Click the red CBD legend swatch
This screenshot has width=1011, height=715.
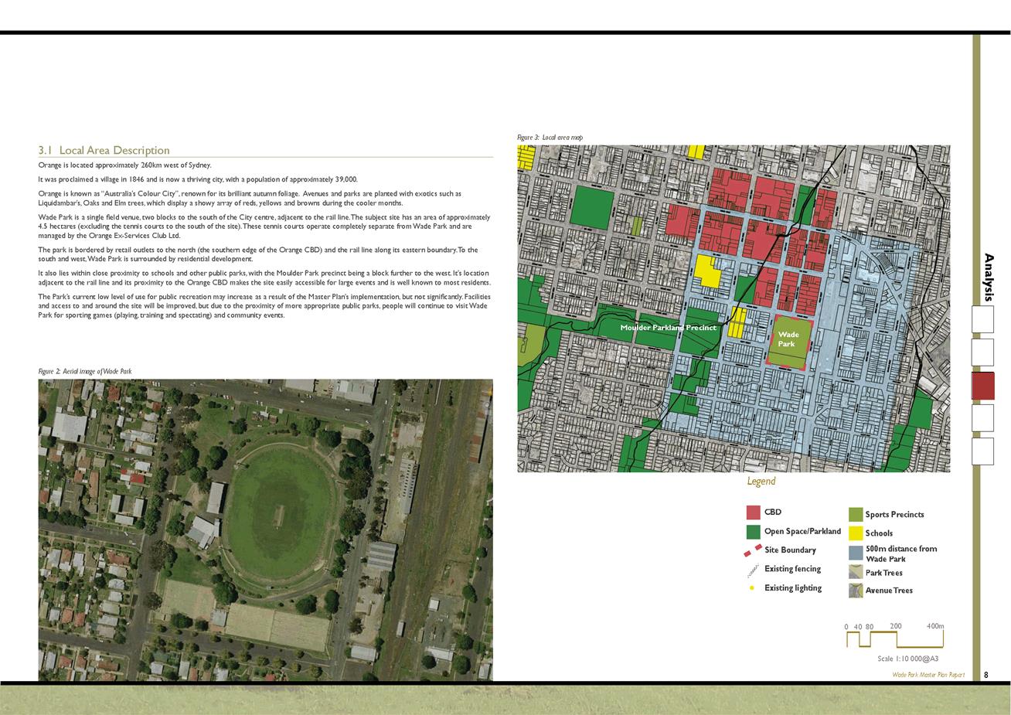[753, 512]
